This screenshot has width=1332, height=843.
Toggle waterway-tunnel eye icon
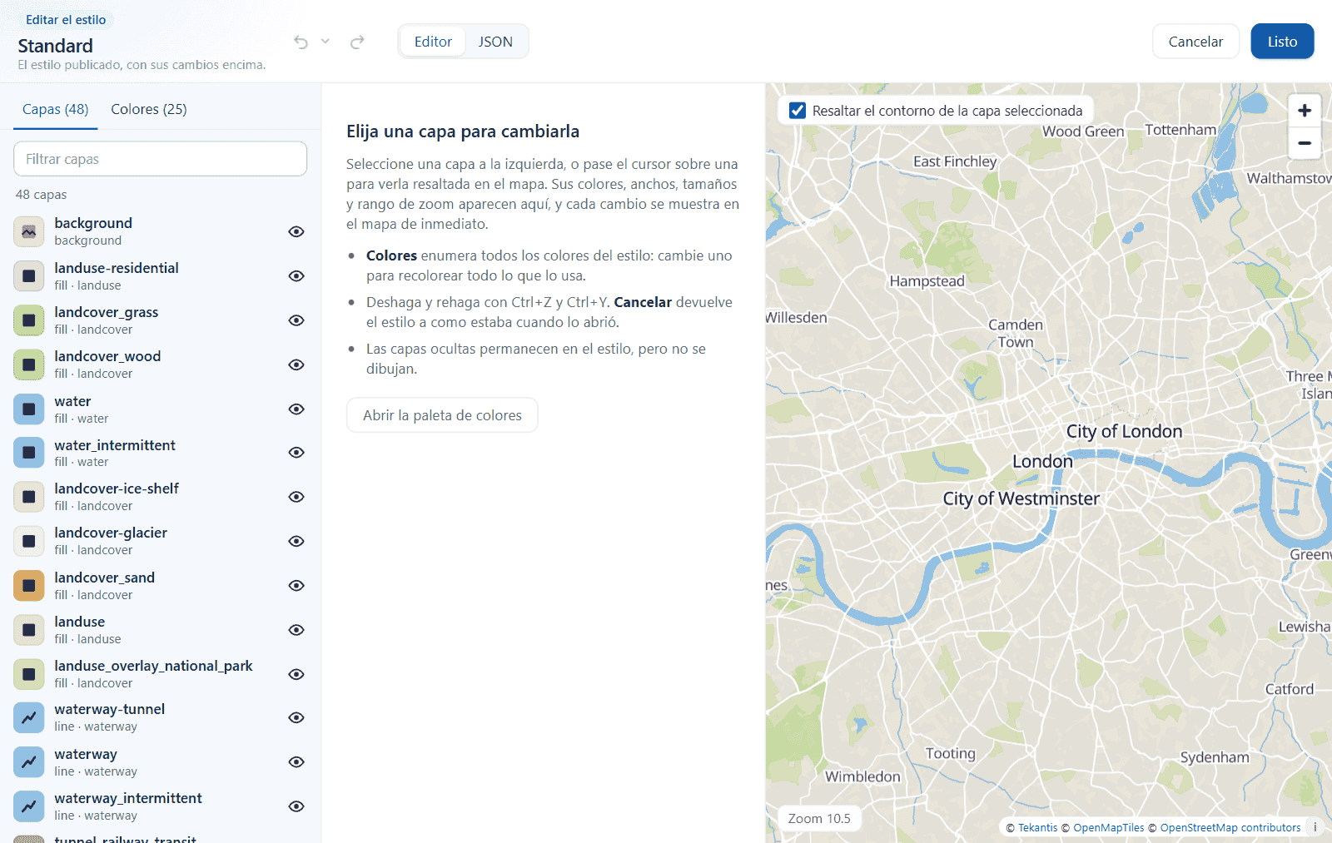296,717
